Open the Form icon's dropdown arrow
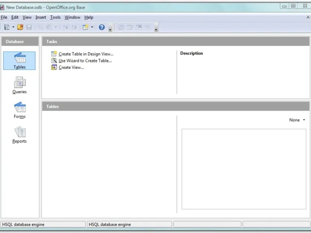Viewport: 311px width, 233px height. click(92, 27)
